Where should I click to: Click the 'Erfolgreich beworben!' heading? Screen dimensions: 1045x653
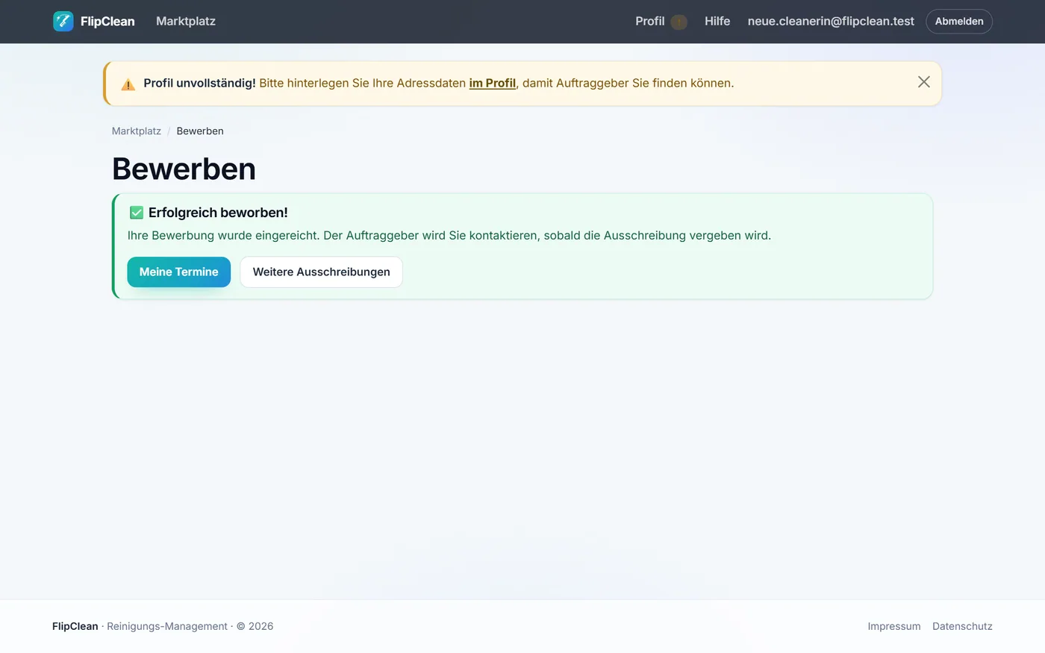[x=218, y=213]
